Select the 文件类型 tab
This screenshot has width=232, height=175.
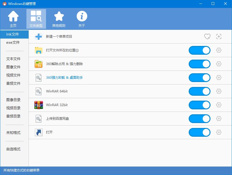[36, 19]
